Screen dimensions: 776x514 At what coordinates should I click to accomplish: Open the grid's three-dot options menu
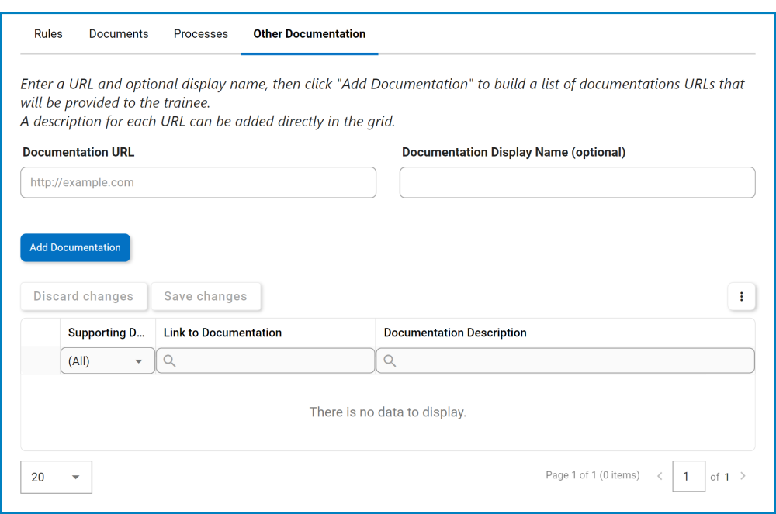click(x=741, y=296)
